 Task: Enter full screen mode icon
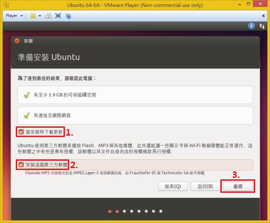(58, 16)
